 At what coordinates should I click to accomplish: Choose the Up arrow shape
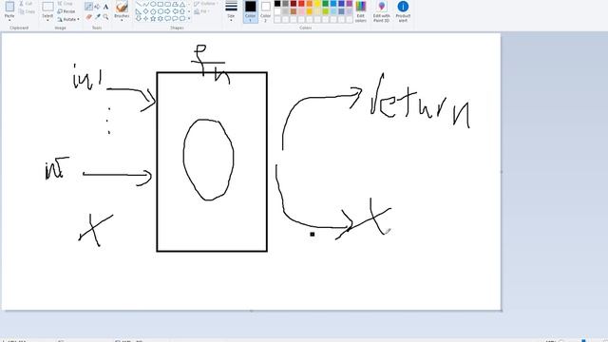click(x=182, y=11)
